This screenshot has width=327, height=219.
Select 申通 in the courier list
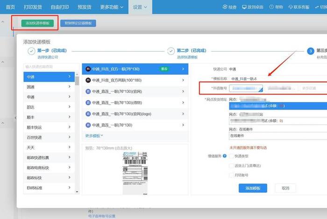pos(49,97)
